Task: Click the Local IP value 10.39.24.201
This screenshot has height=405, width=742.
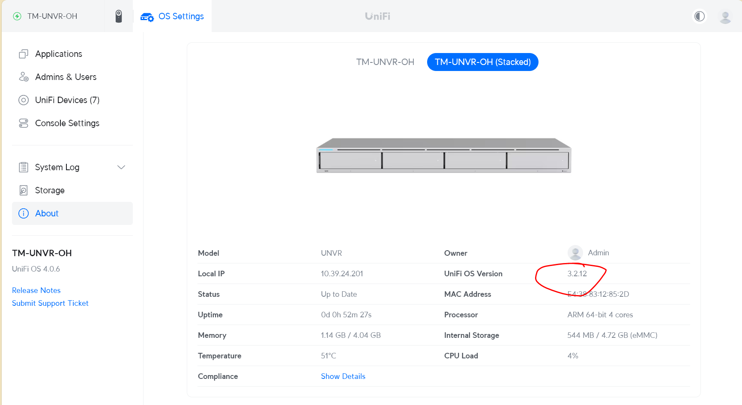Action: (x=342, y=274)
